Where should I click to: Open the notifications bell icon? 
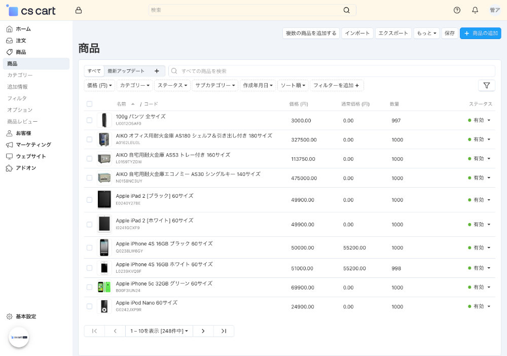coord(475,10)
